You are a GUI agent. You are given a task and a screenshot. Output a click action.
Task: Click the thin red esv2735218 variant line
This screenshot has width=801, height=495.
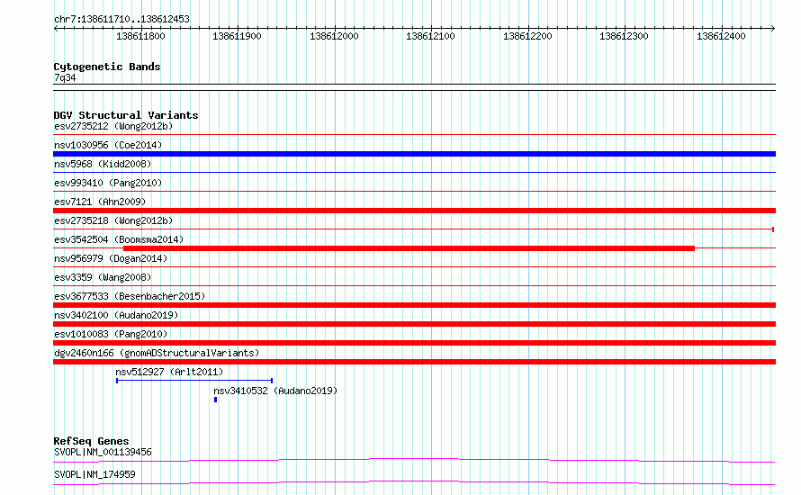point(414,229)
